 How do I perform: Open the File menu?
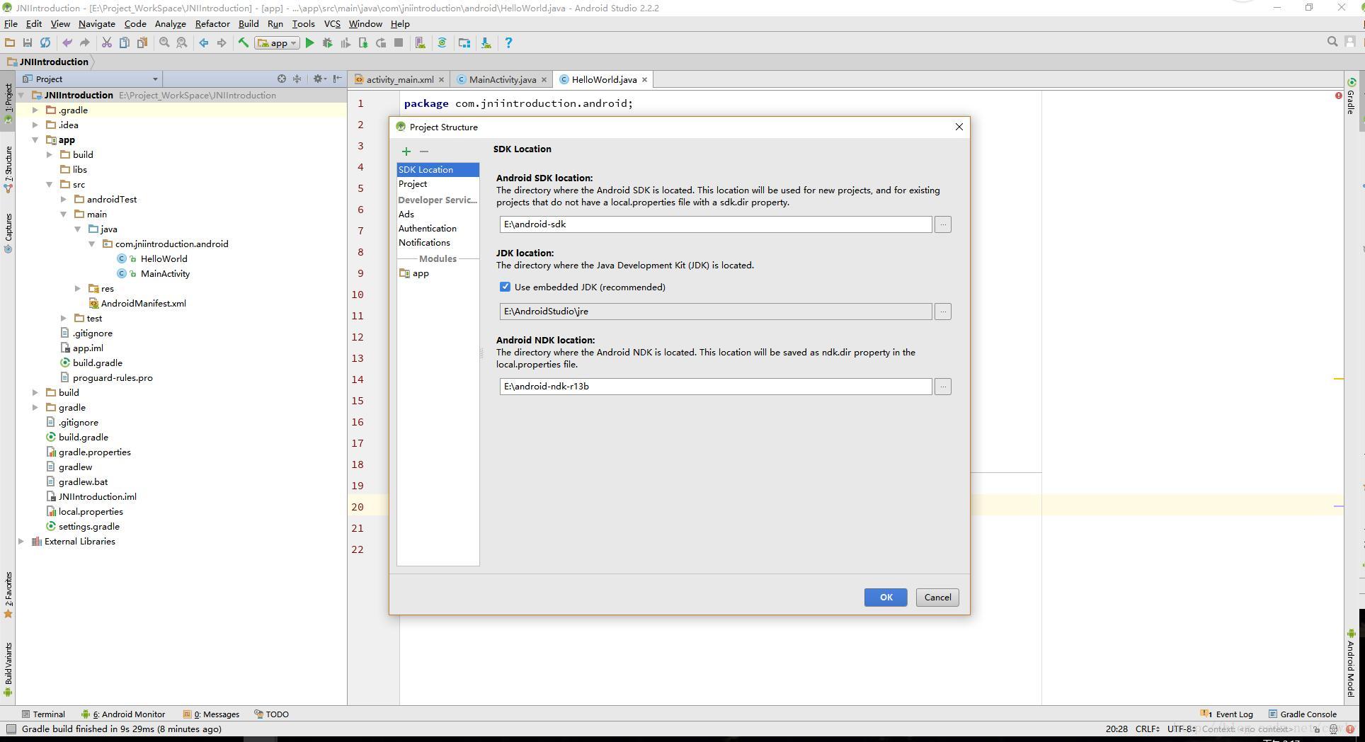(x=11, y=24)
